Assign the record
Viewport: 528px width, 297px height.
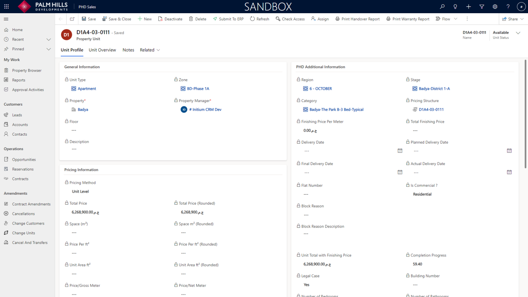coord(320,19)
